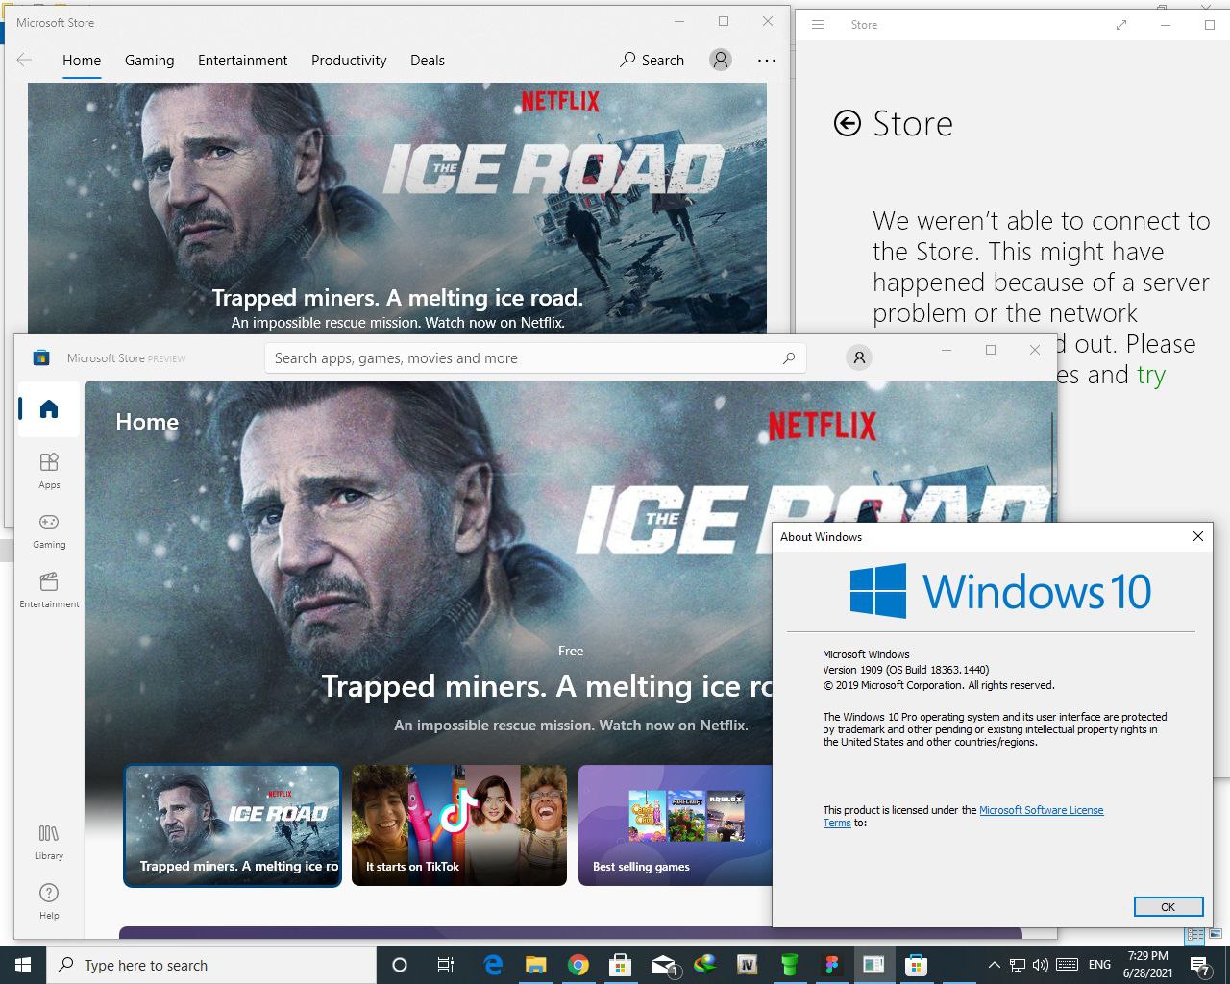
Task: Click the taskbar 'Type here to search' box
Action: click(x=211, y=965)
